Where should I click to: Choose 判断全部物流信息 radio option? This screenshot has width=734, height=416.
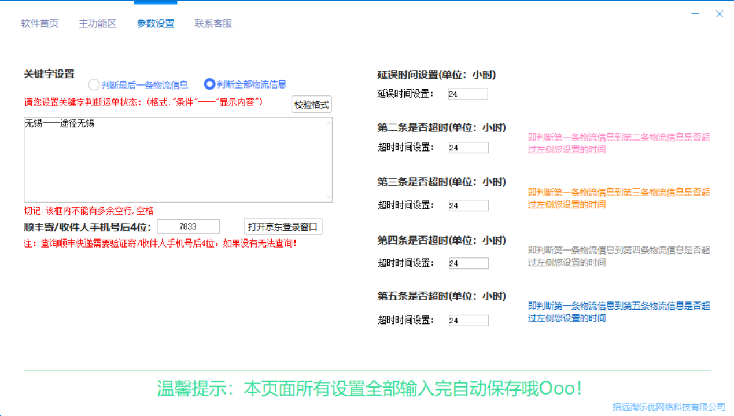tap(210, 84)
